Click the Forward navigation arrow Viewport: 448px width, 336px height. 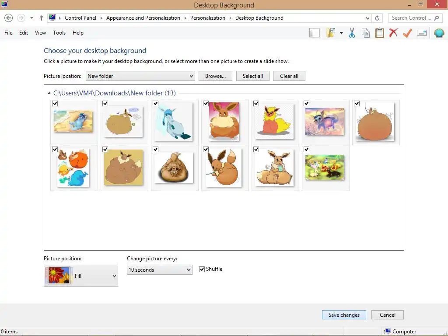click(x=21, y=18)
